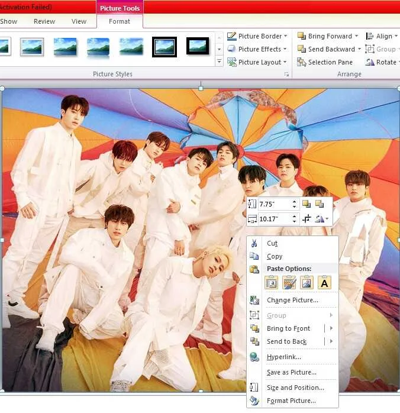The image size is (400, 413).
Task: Paste as Picture option icon
Action: [307, 283]
